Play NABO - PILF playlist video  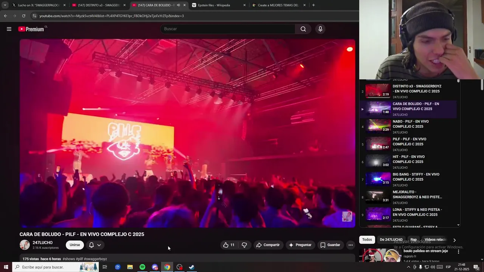(408, 127)
